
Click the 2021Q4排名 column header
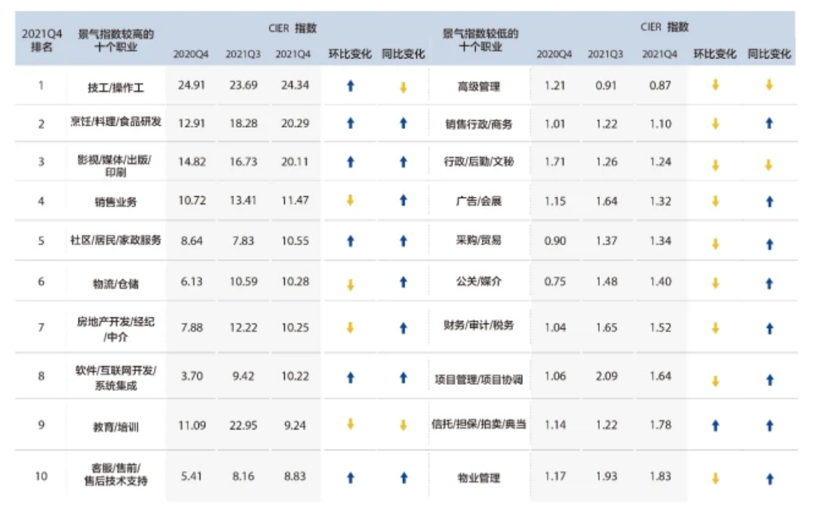(x=42, y=41)
